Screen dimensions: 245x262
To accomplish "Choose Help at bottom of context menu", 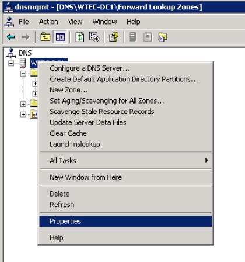I will 125,238.
